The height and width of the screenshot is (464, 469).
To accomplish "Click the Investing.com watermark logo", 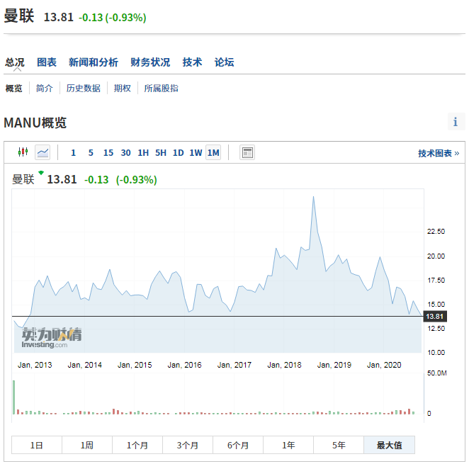I will click(51, 338).
